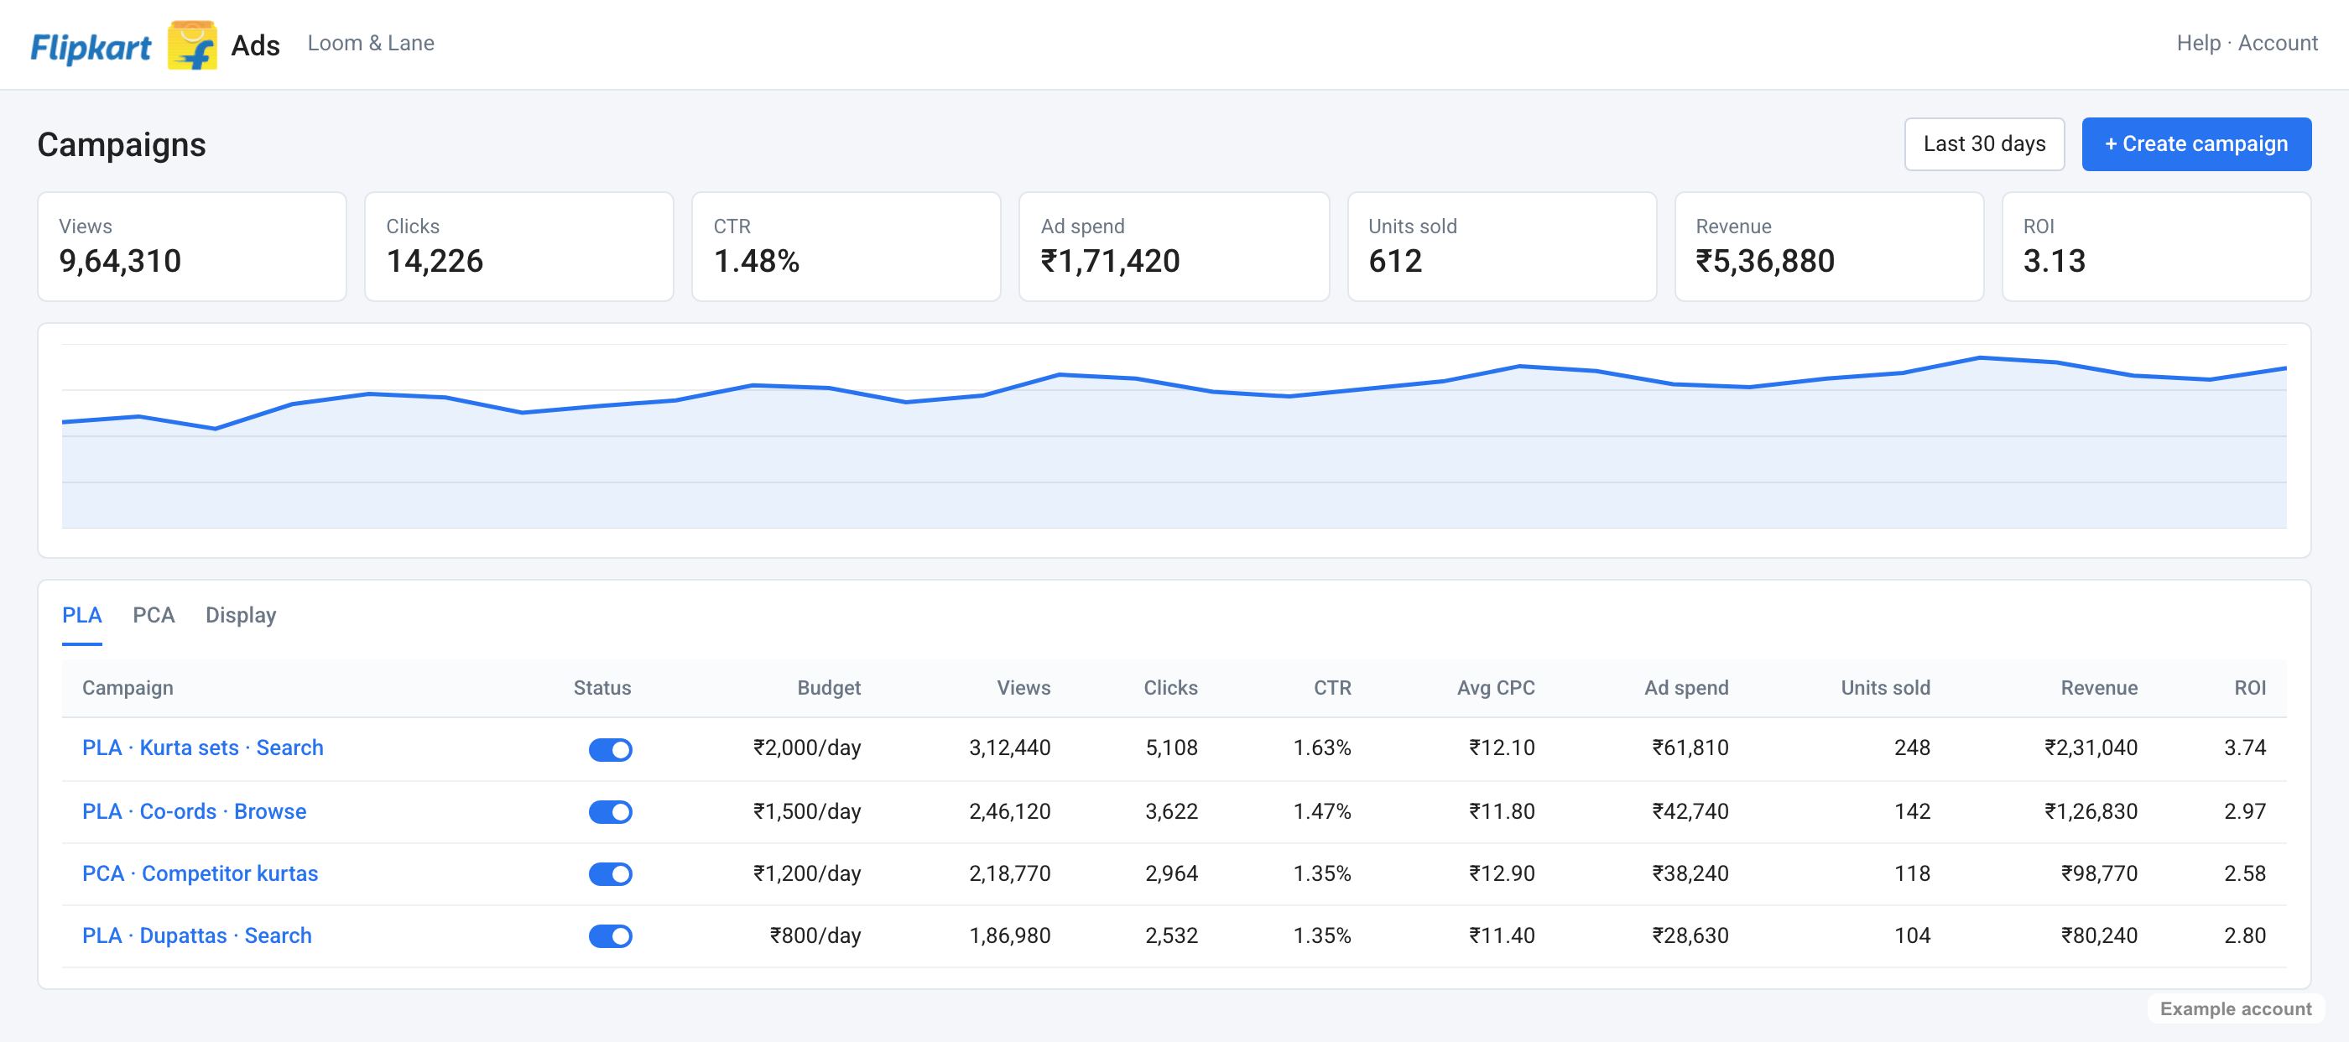Sort by the CTR column header

click(x=1332, y=688)
